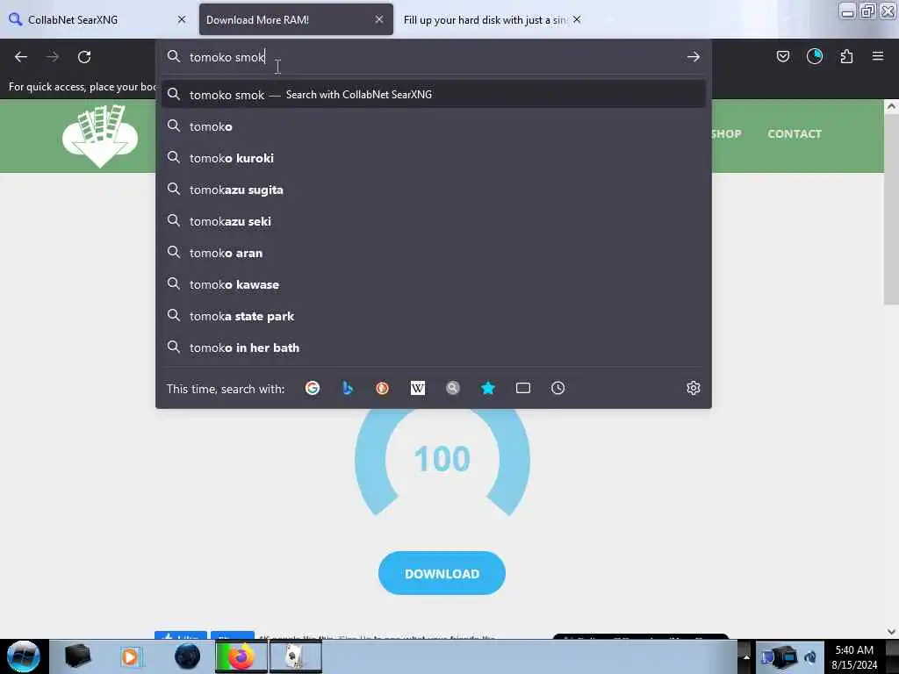Search this time with DuckDuckGo
Screen dimensions: 899x674
(383, 388)
